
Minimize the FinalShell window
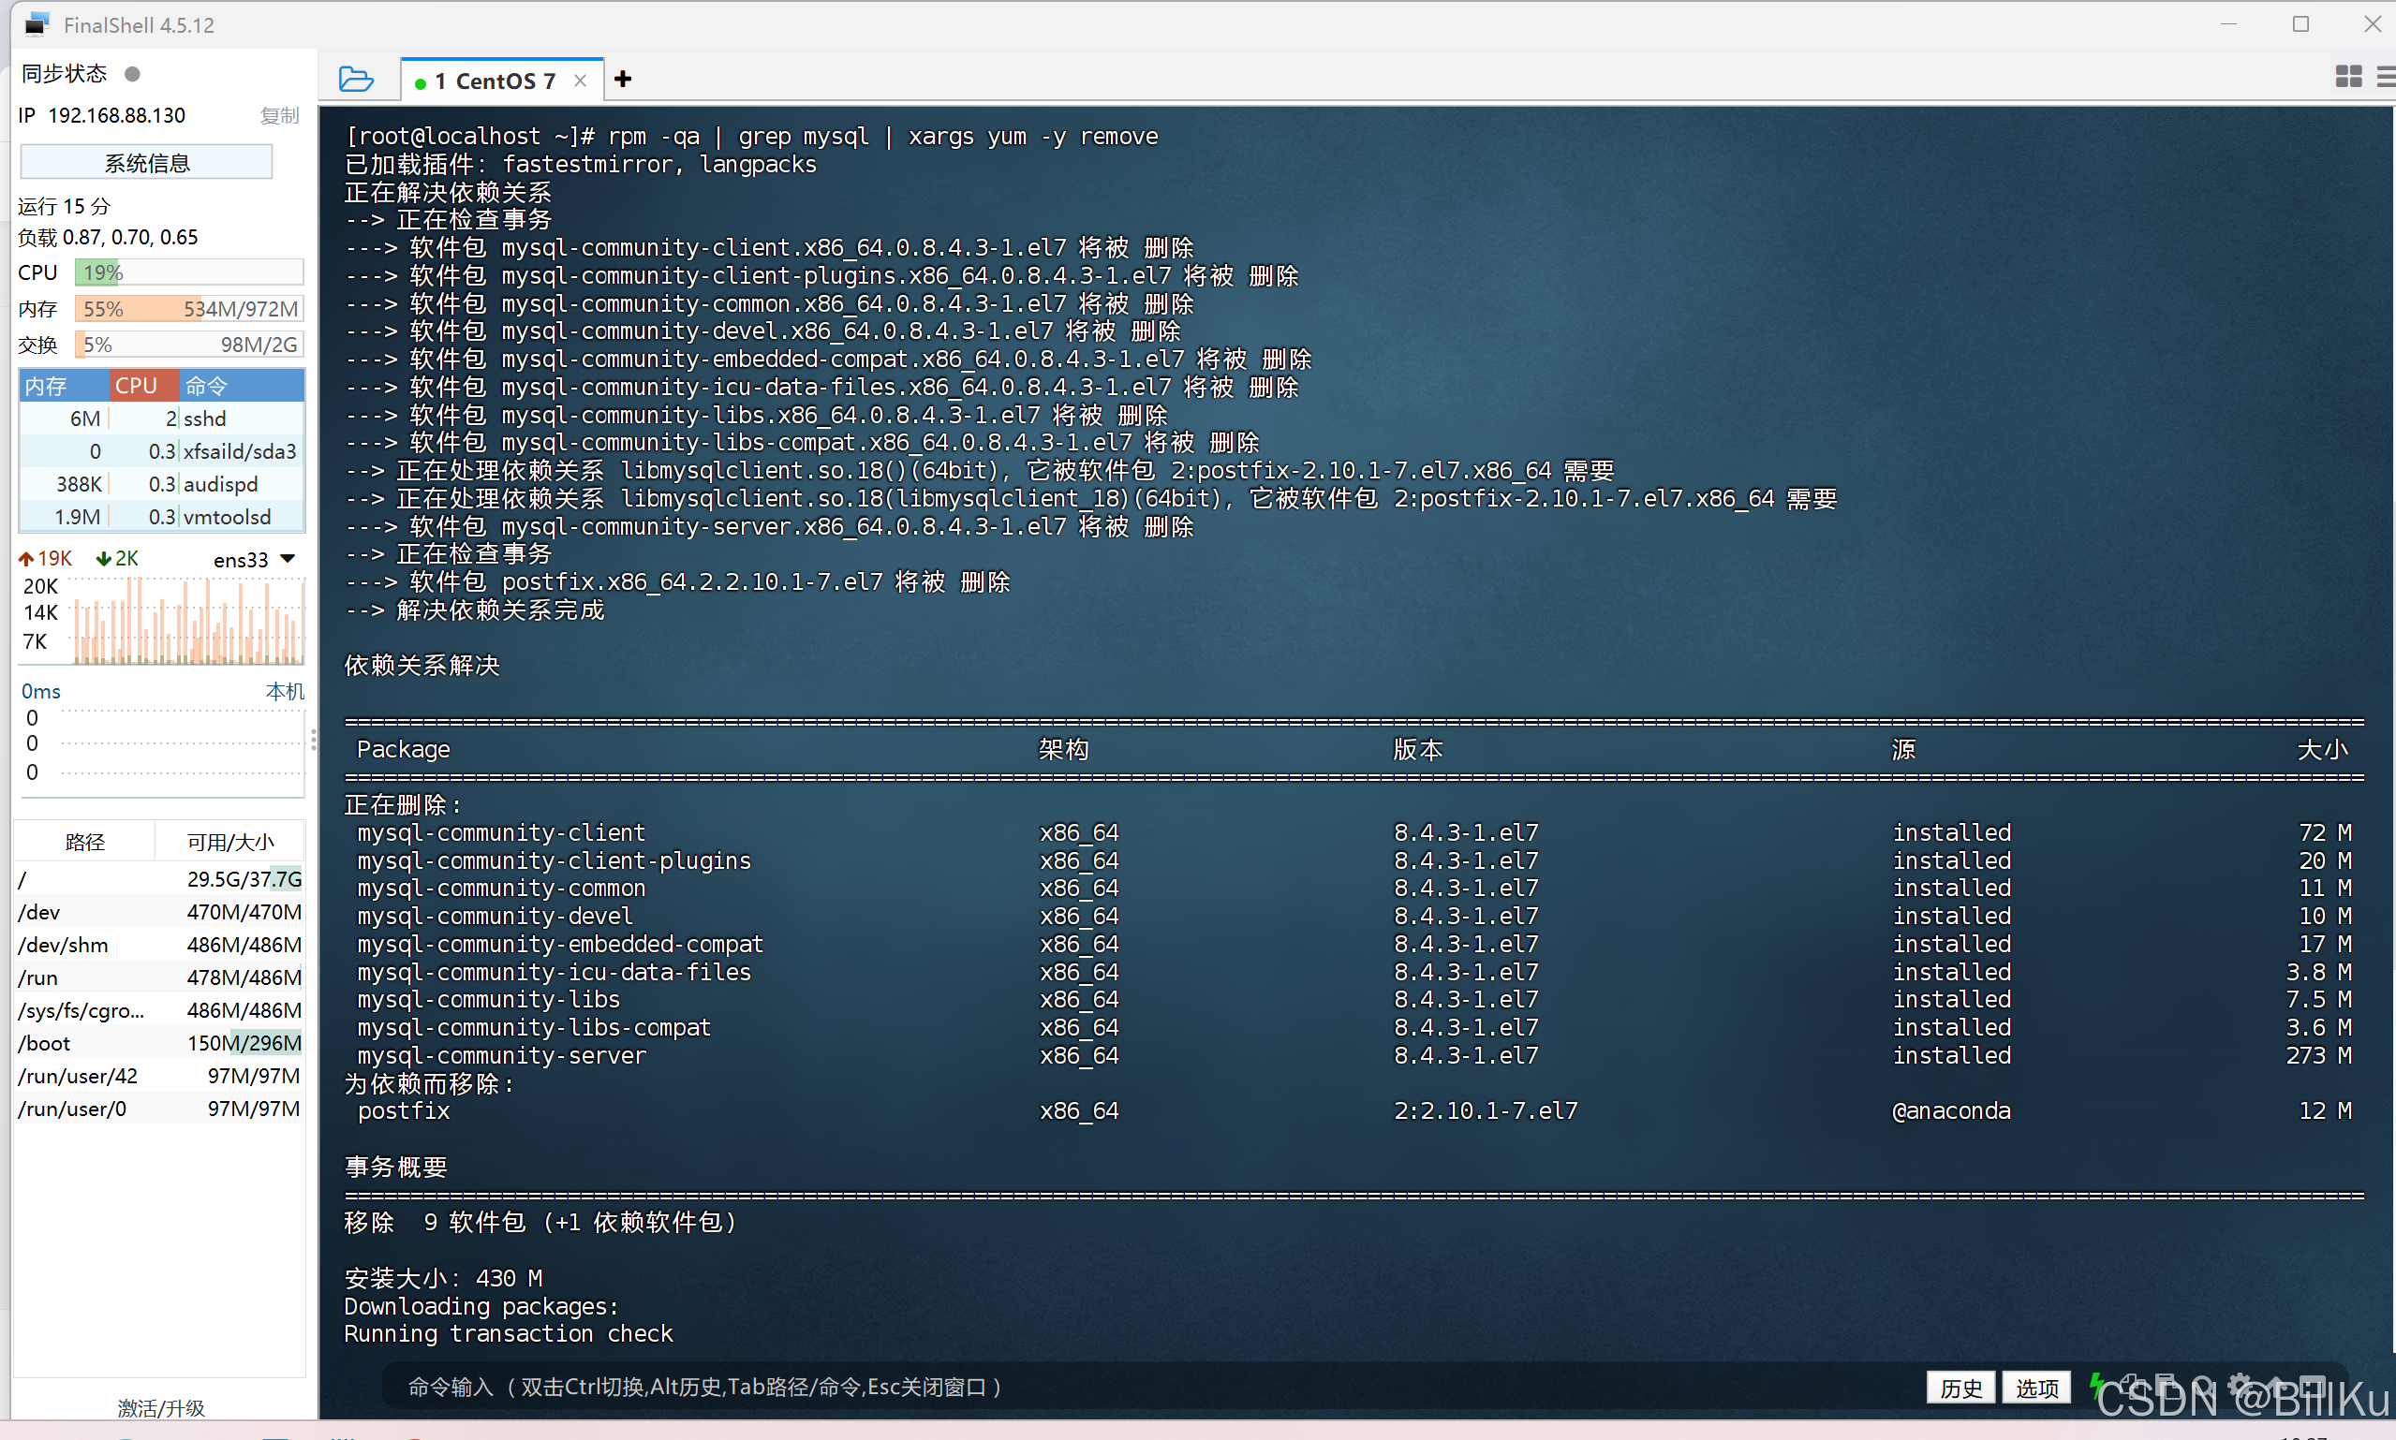2228,24
